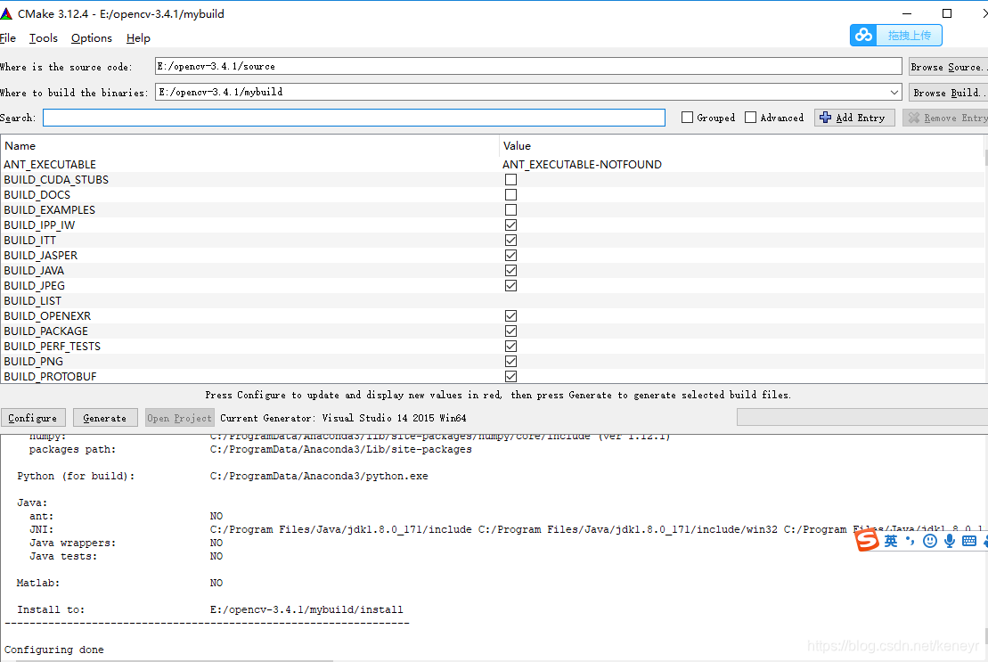The width and height of the screenshot is (988, 662).
Task: Uncheck the BUILD_PNG checkbox
Action: (511, 361)
